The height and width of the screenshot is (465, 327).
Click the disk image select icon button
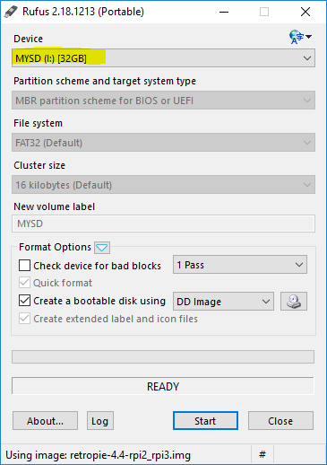(x=294, y=301)
